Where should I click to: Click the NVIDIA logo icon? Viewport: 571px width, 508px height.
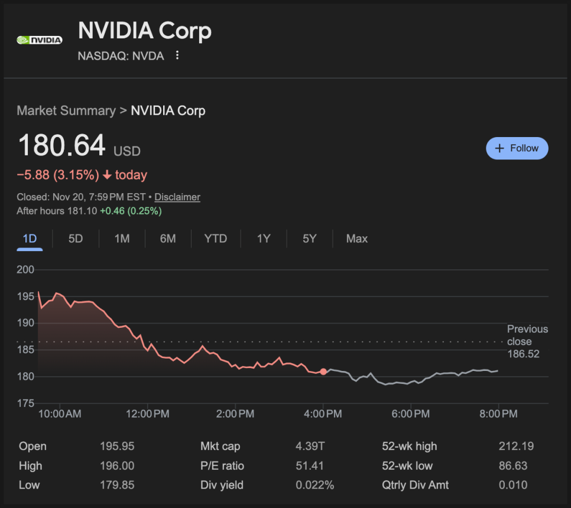click(x=39, y=40)
